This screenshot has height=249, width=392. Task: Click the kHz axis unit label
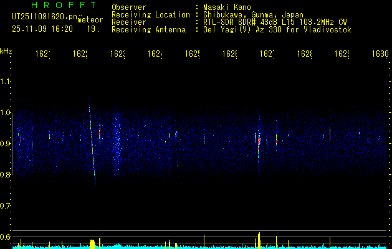(6, 51)
